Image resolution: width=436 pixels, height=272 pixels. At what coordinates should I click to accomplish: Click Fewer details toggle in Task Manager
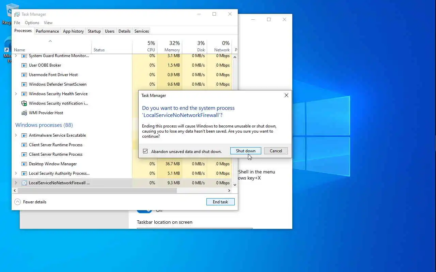tap(30, 202)
